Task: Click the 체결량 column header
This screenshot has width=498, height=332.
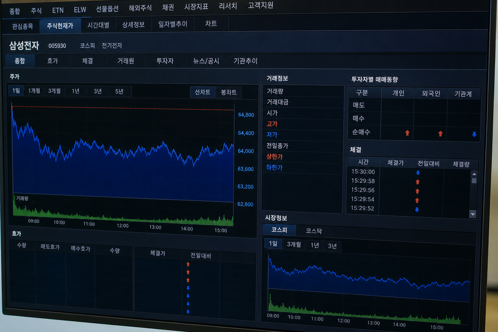Action: pos(461,164)
